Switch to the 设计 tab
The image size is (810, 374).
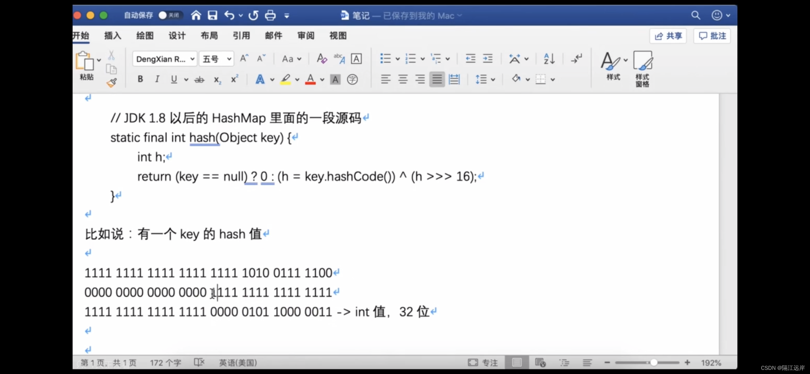[177, 35]
